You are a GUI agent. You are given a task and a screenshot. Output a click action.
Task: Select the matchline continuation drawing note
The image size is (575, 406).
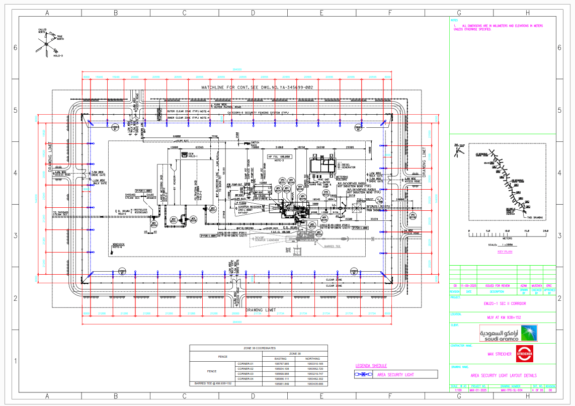[x=257, y=88]
